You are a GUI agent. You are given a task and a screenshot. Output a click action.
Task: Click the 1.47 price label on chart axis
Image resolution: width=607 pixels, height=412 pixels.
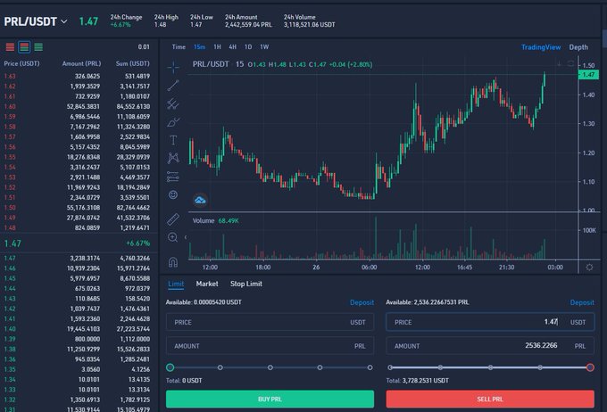pyautogui.click(x=588, y=75)
